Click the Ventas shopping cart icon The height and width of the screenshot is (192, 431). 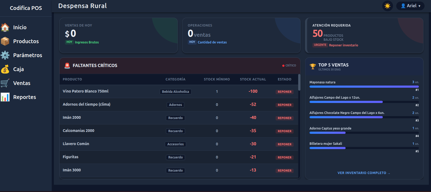tap(5, 83)
